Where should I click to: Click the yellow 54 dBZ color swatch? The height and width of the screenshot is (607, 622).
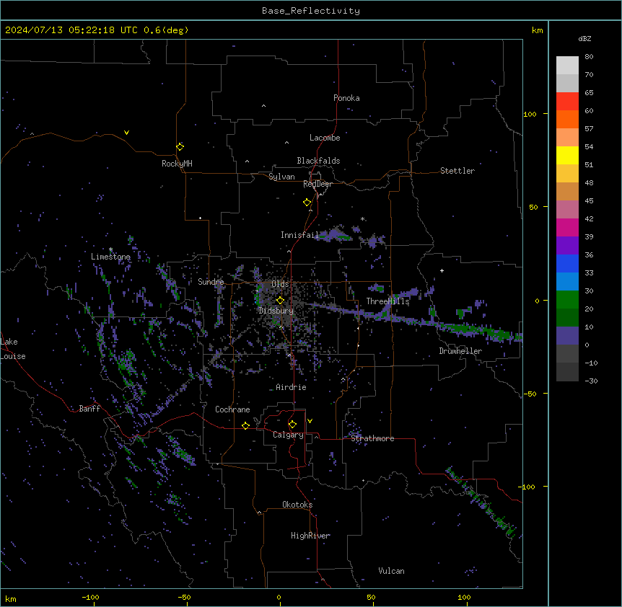567,155
